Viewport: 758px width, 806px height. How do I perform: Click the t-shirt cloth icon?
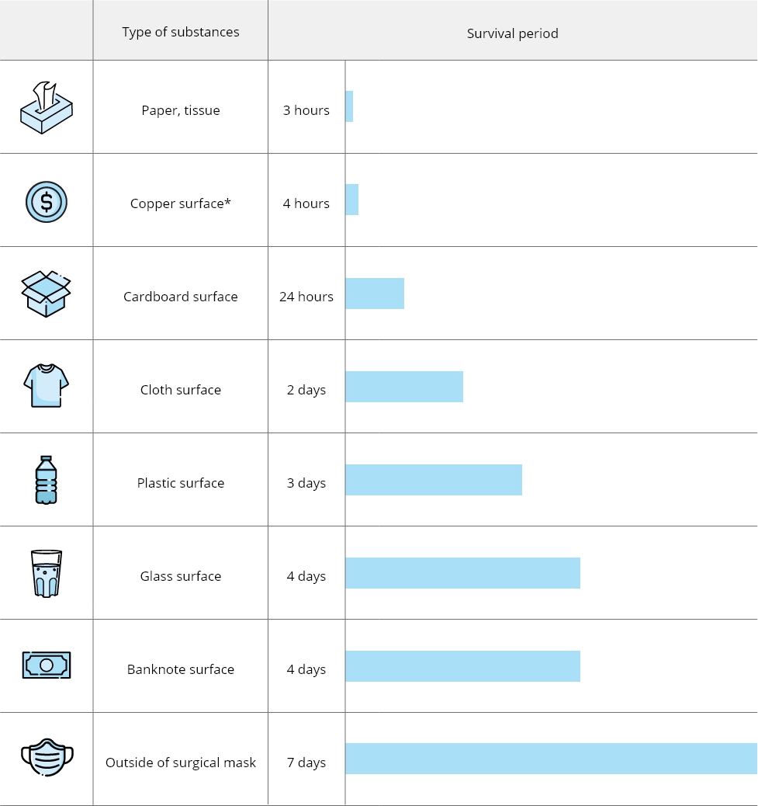tap(47, 386)
